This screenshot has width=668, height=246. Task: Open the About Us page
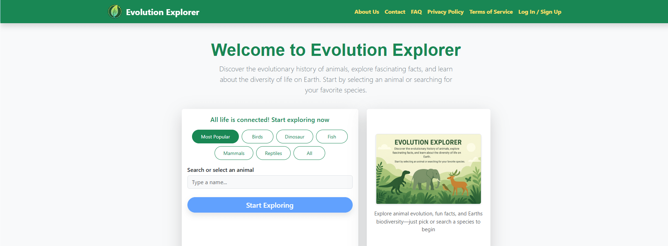pos(366,12)
